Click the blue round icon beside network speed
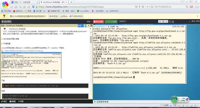The width and height of the screenshot is (200, 108). pyautogui.click(x=187, y=99)
